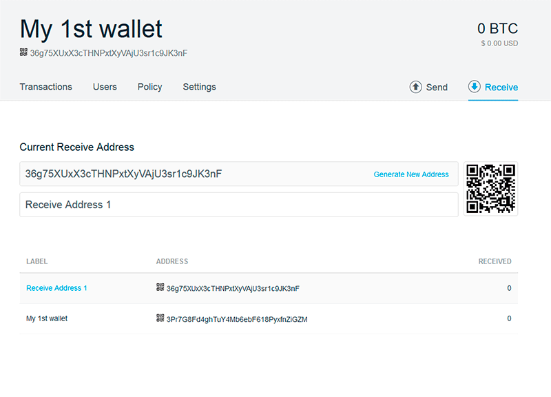Viewport: 551px width, 397px height.
Task: Click the RECEIVED column header
Action: 495,261
